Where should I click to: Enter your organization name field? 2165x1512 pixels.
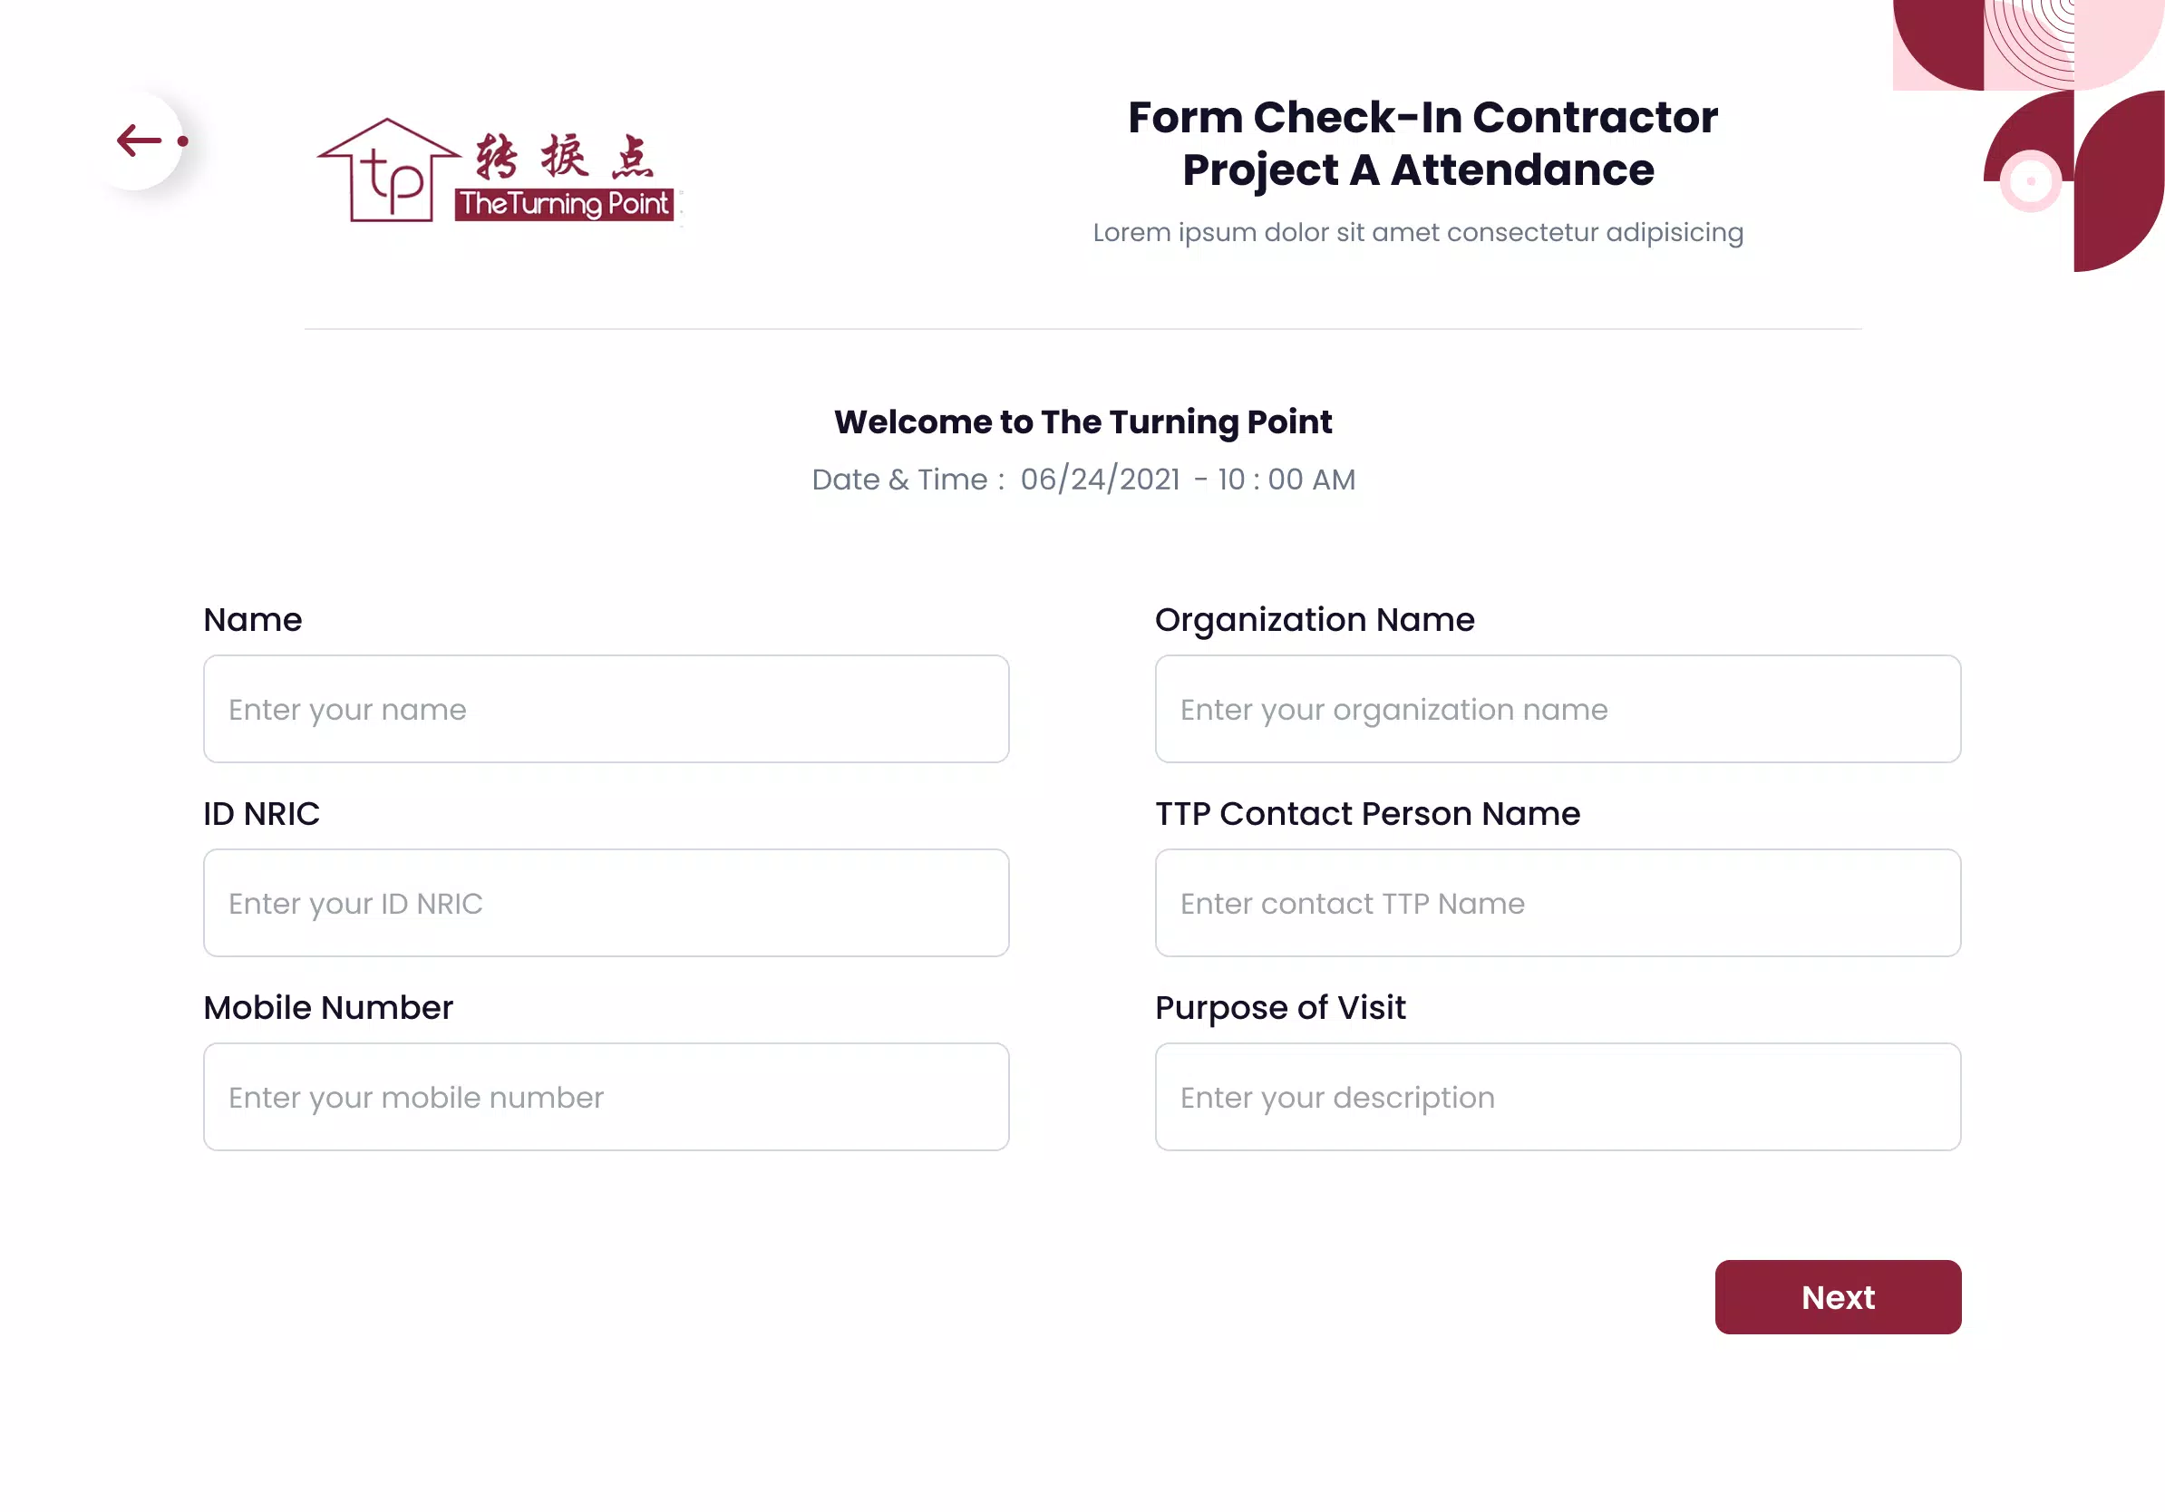[1558, 707]
